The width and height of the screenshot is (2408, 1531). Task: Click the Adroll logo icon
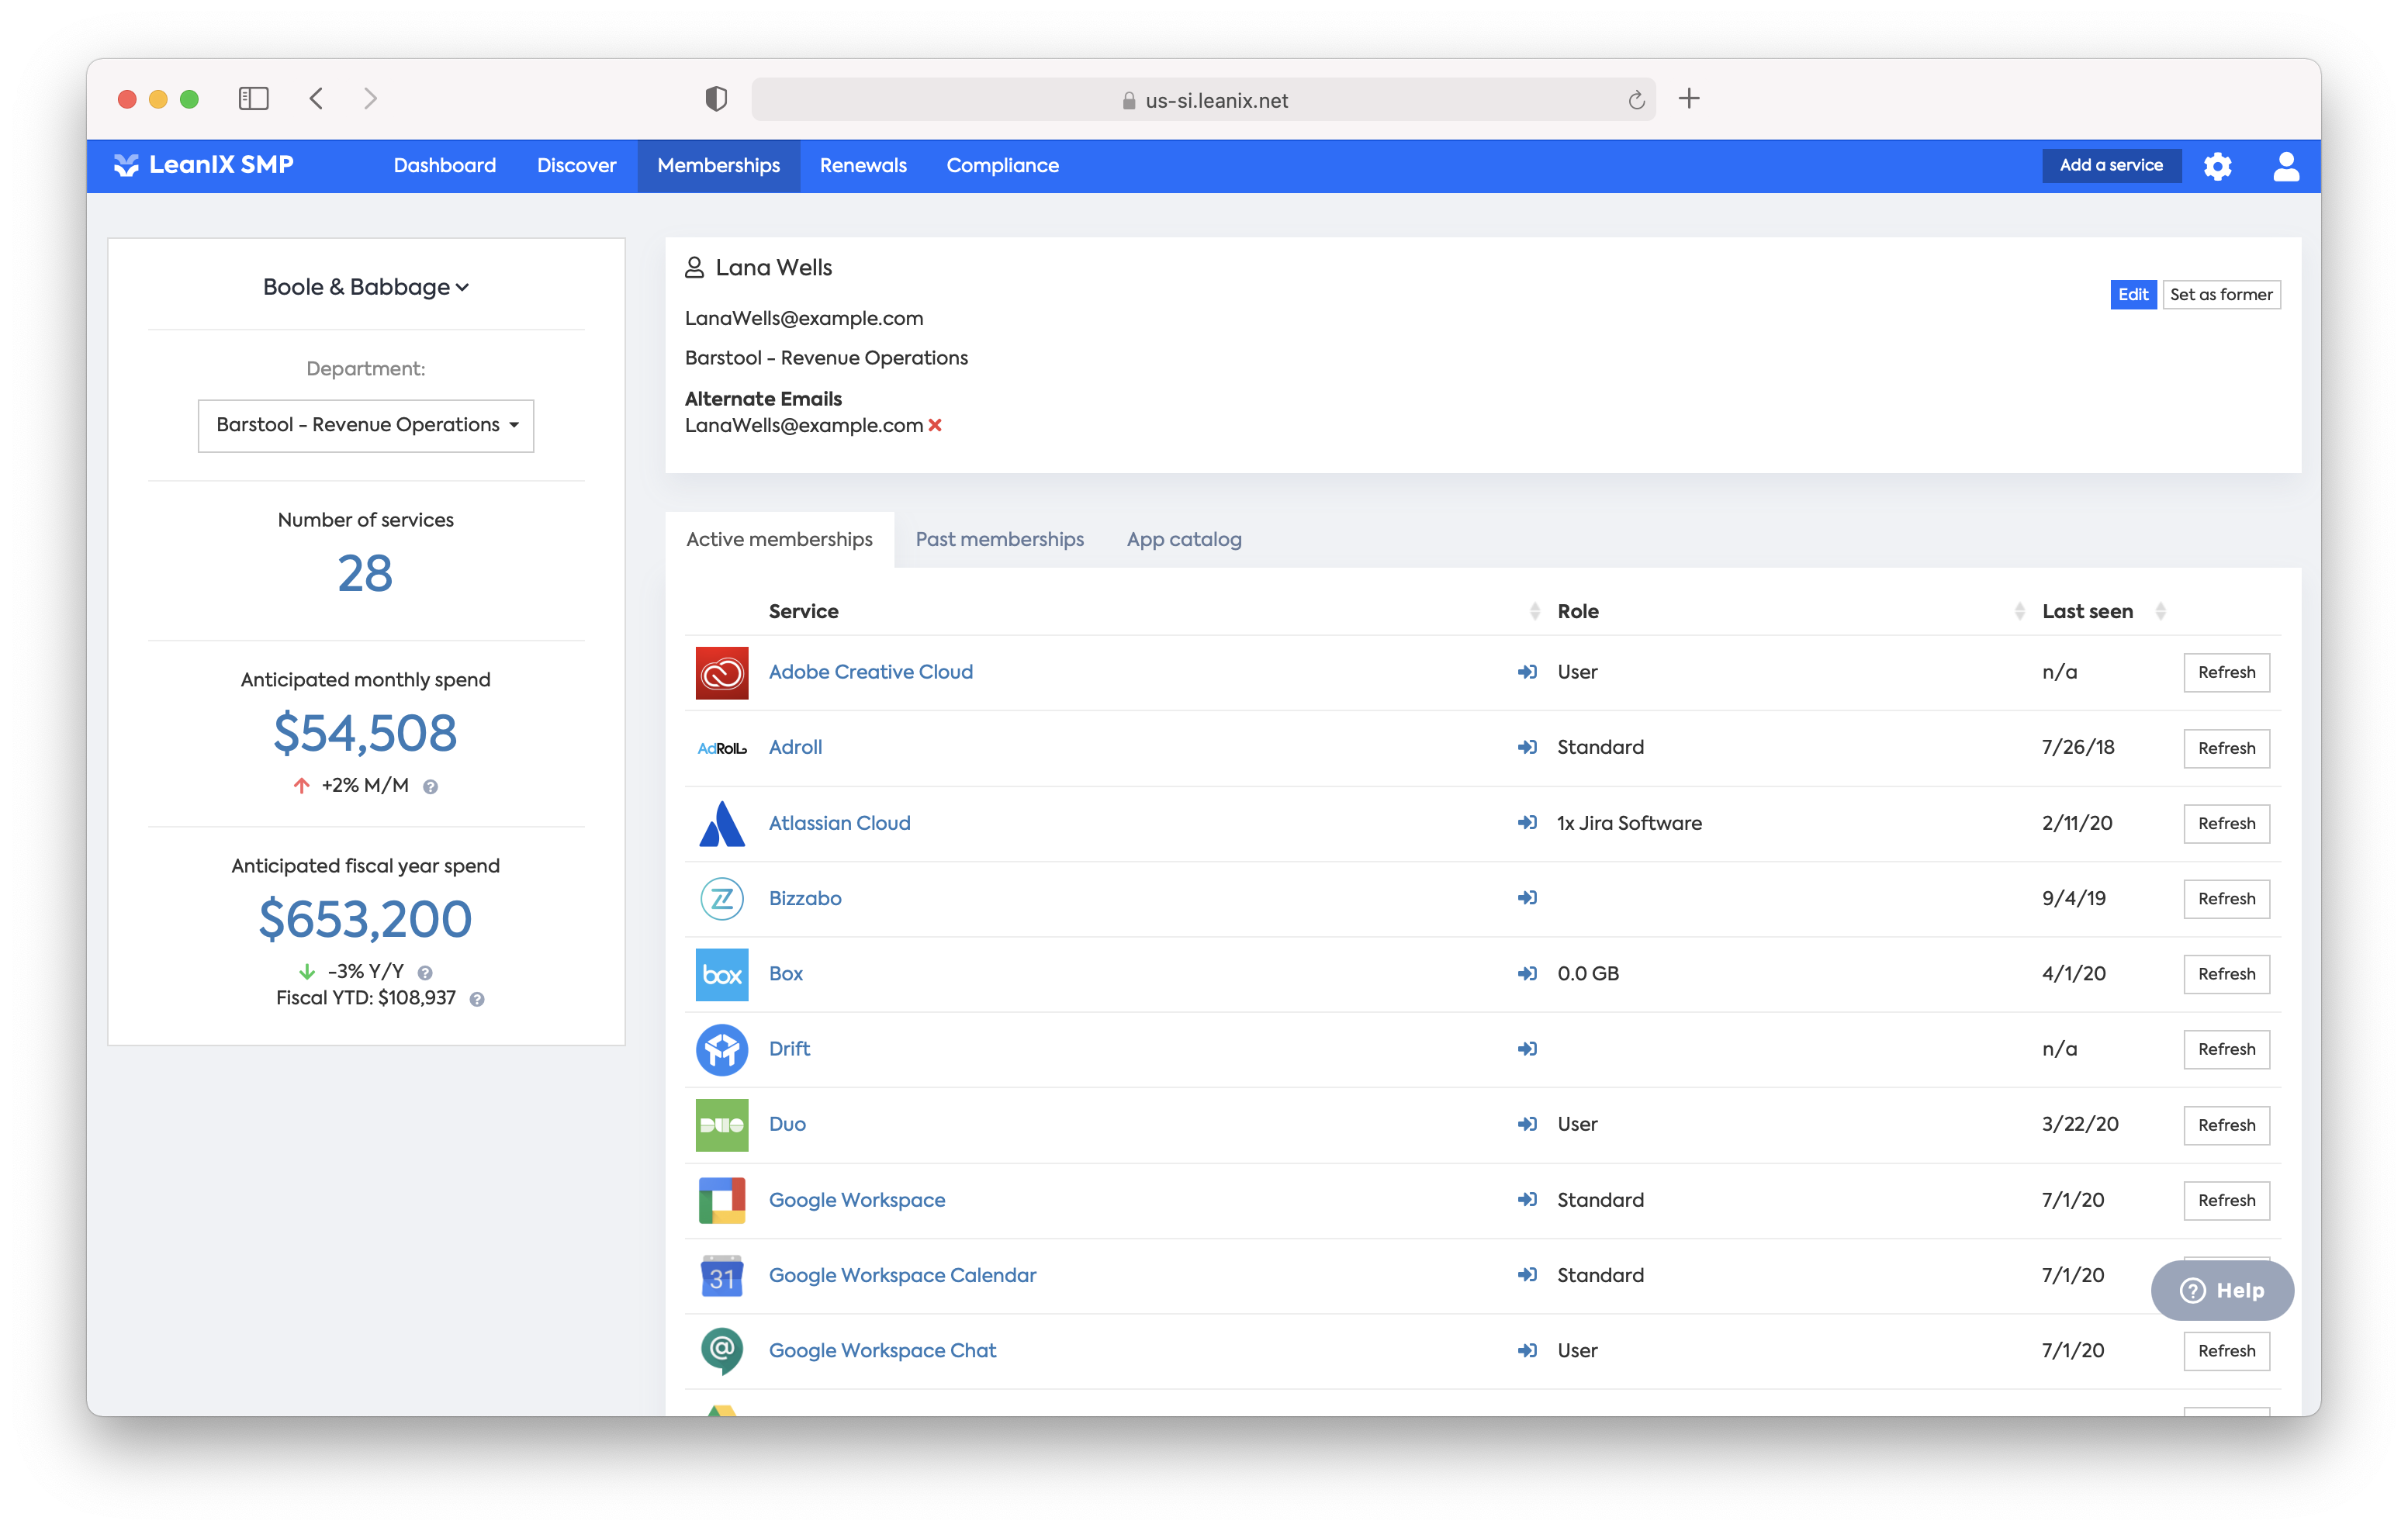(x=721, y=748)
